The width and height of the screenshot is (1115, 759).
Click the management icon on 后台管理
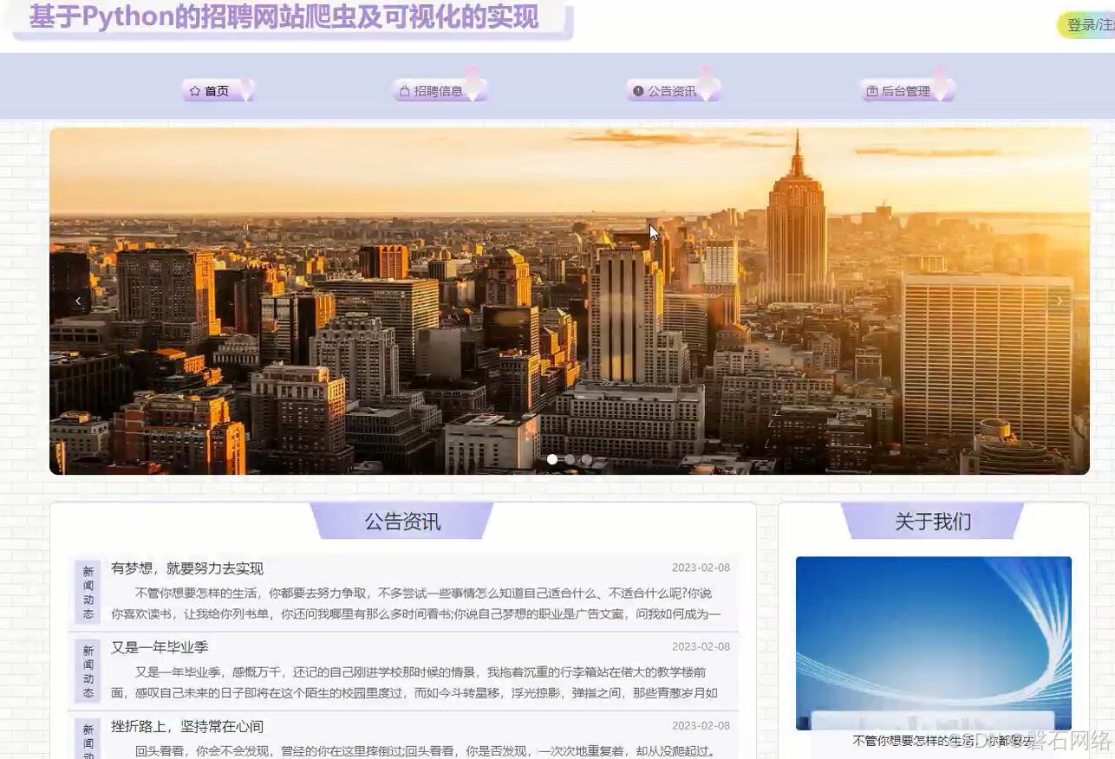[872, 90]
